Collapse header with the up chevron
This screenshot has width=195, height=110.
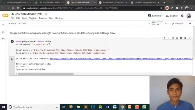click(190, 24)
